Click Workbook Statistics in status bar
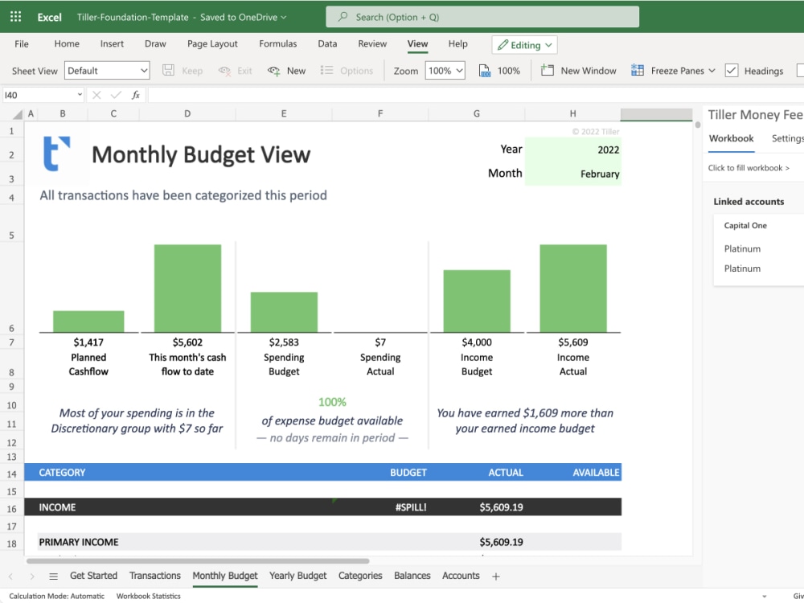The width and height of the screenshot is (804, 603). pos(148,597)
